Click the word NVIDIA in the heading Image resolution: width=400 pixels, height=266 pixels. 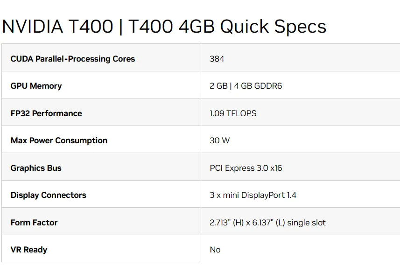click(32, 27)
